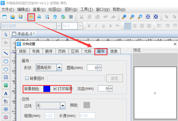Click the print icon in toolbar
Screen dimensions: 178x121
point(39,17)
